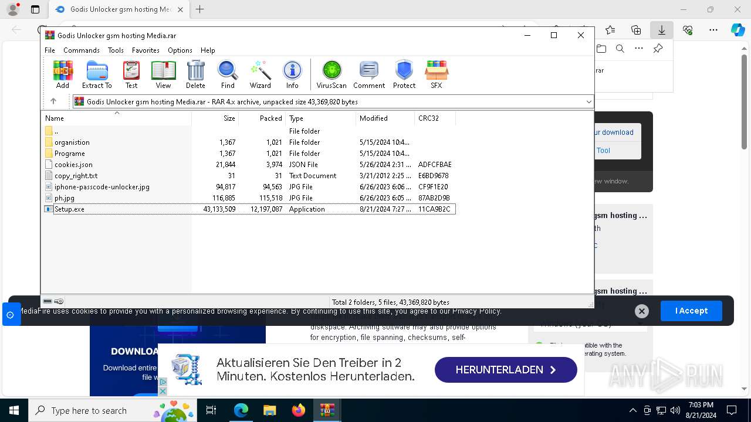Dismiss cookie banner with X button
The height and width of the screenshot is (422, 751).
642,311
